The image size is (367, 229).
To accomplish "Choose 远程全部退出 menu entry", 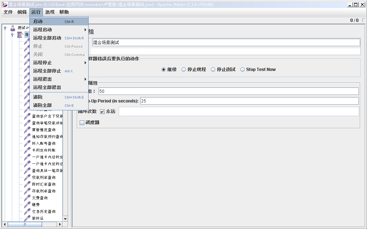I will [x=59, y=87].
